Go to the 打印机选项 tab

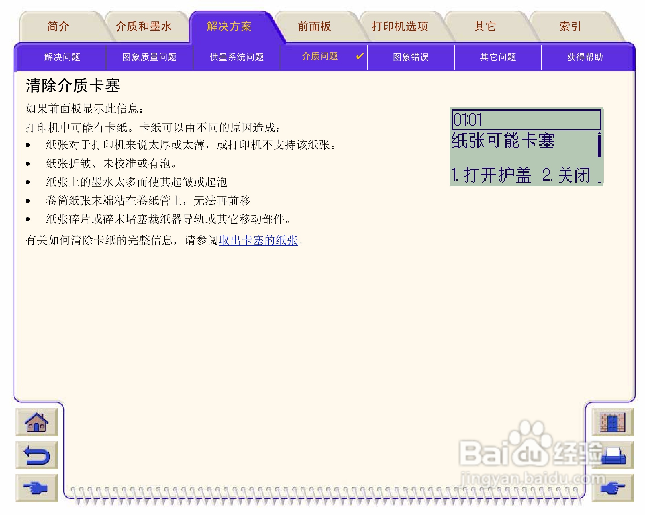tap(400, 26)
